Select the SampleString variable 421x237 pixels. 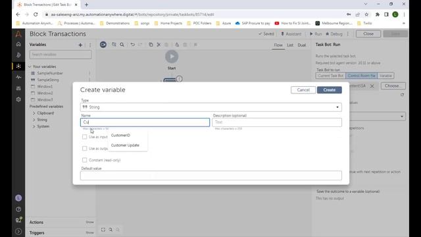click(48, 80)
